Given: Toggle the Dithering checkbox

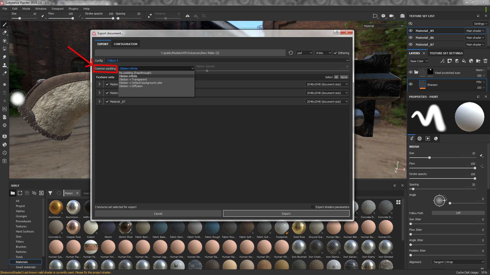Looking at the screenshot, I should point(335,53).
